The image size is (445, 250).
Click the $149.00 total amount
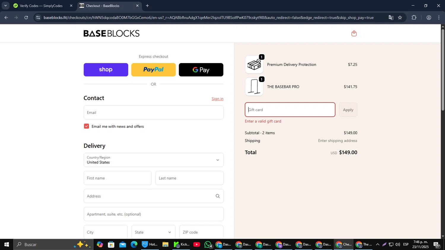pos(348,152)
